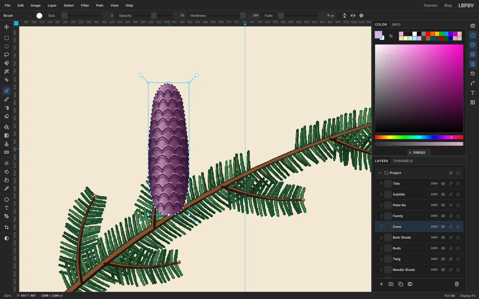Choose the elliptical marquee tool
Screen dimensions: 479x299
pyautogui.click(x=7, y=46)
